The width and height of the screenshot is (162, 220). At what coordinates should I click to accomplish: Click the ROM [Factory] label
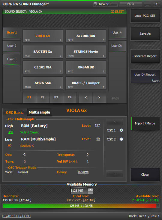[x=34, y=126]
